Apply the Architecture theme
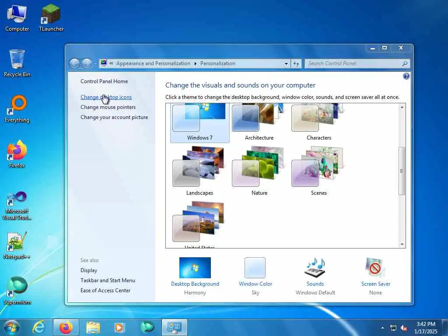This screenshot has width=448, height=336. pyautogui.click(x=259, y=122)
